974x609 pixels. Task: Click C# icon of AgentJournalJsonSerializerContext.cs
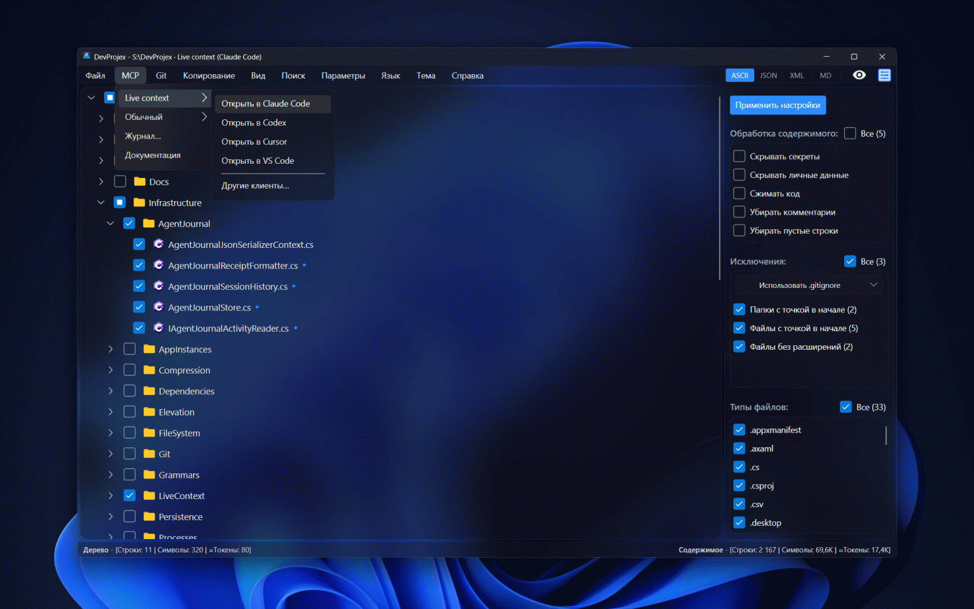tap(159, 244)
